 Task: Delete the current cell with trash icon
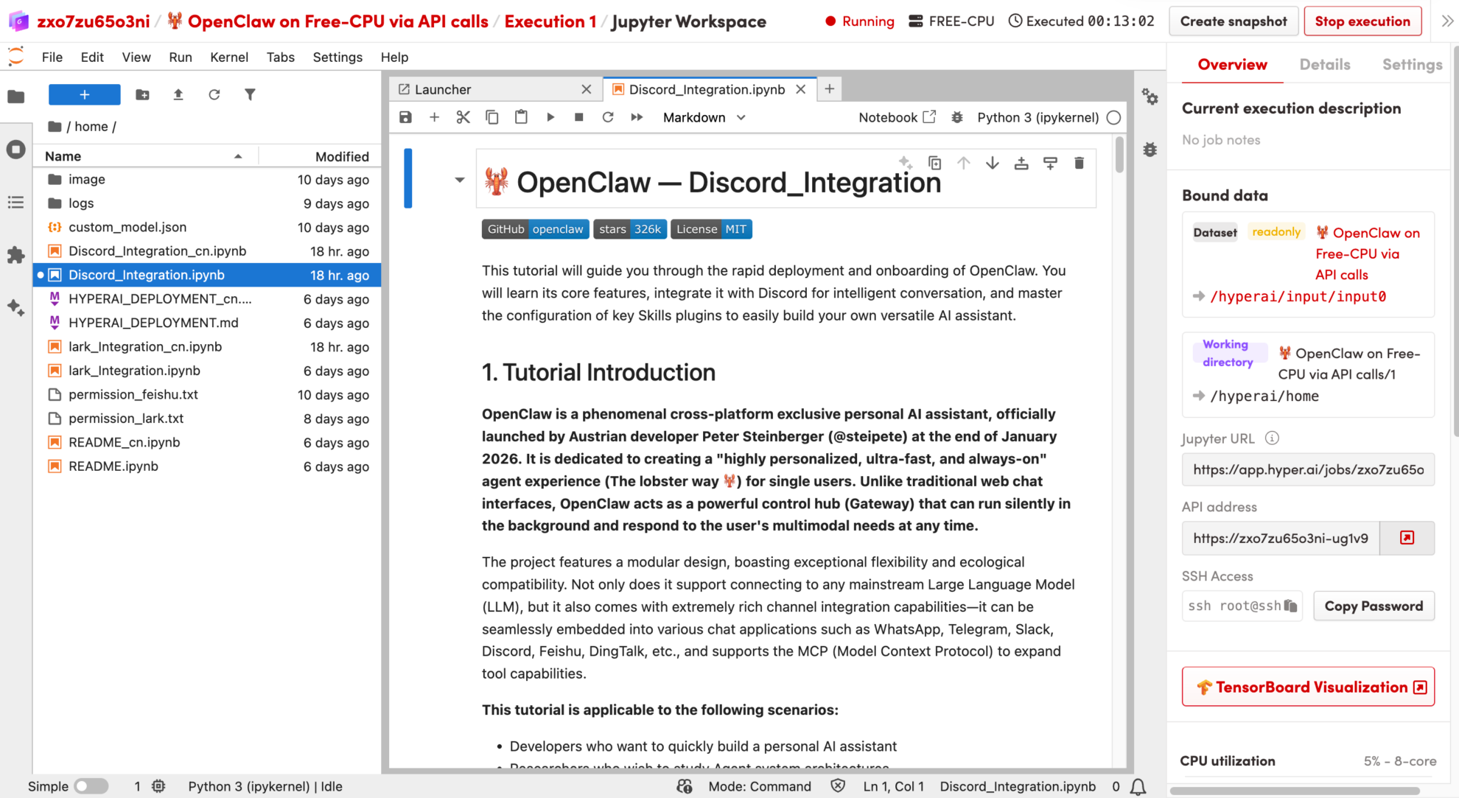(x=1079, y=164)
